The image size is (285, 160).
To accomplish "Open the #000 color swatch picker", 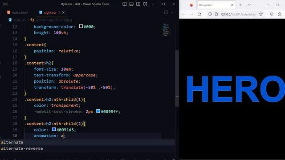I will coord(81,26).
